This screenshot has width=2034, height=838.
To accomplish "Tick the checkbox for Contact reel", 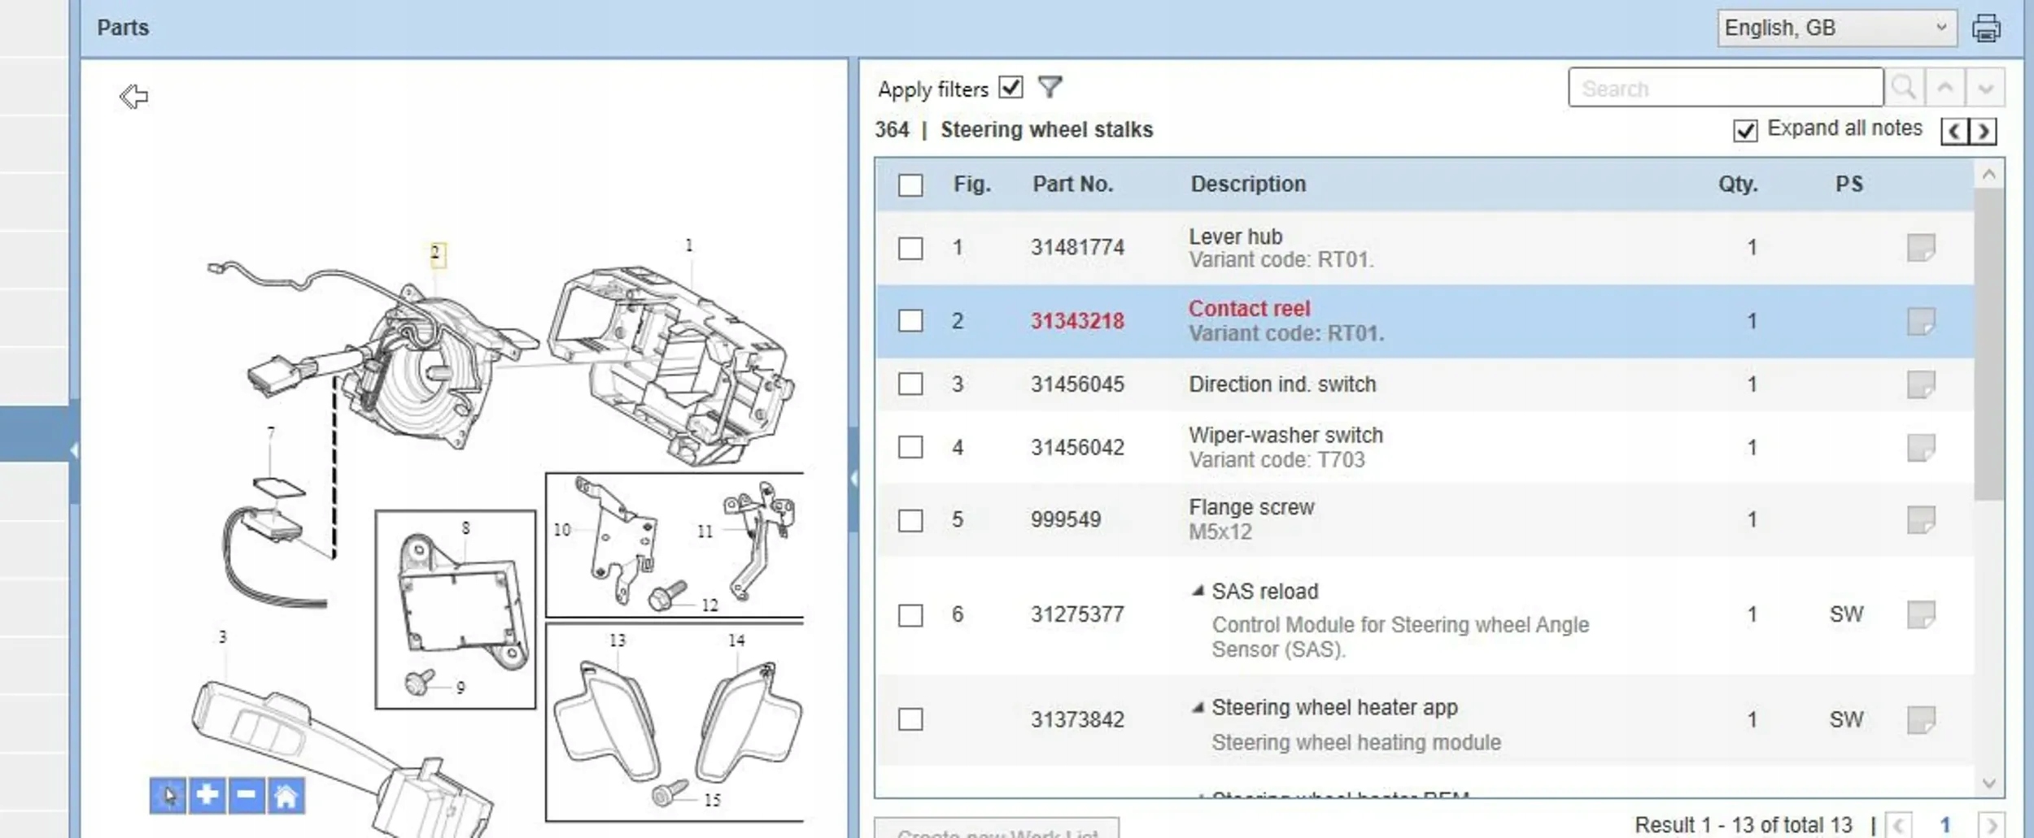I will (910, 320).
